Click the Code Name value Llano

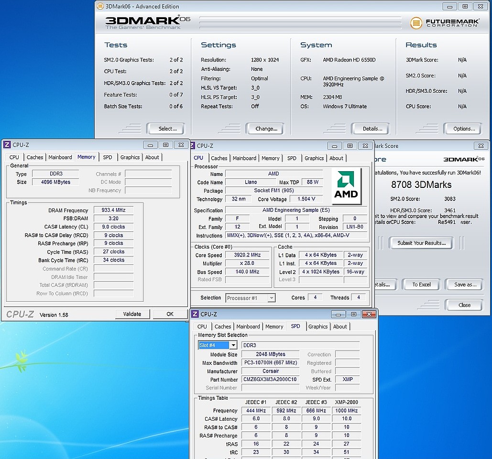click(x=251, y=182)
